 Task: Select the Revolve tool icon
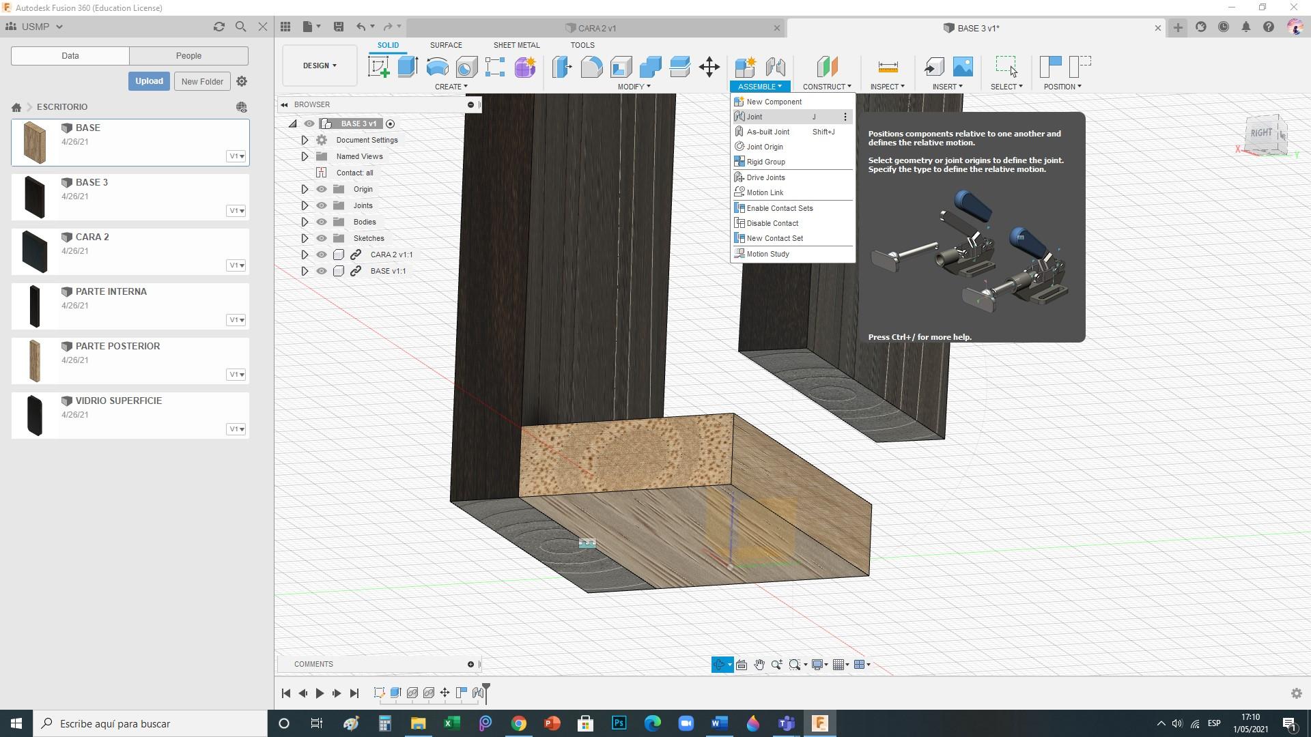click(x=437, y=67)
